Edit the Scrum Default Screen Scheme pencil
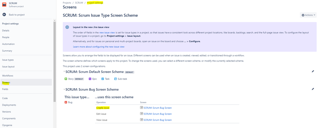Viewport: 319px width, 128px height. [313, 71]
